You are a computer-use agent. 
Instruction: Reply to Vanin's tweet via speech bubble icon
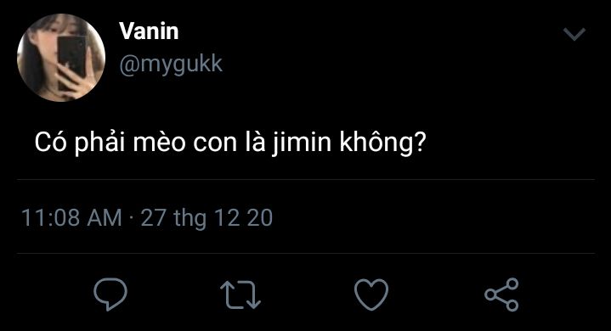tap(110, 294)
